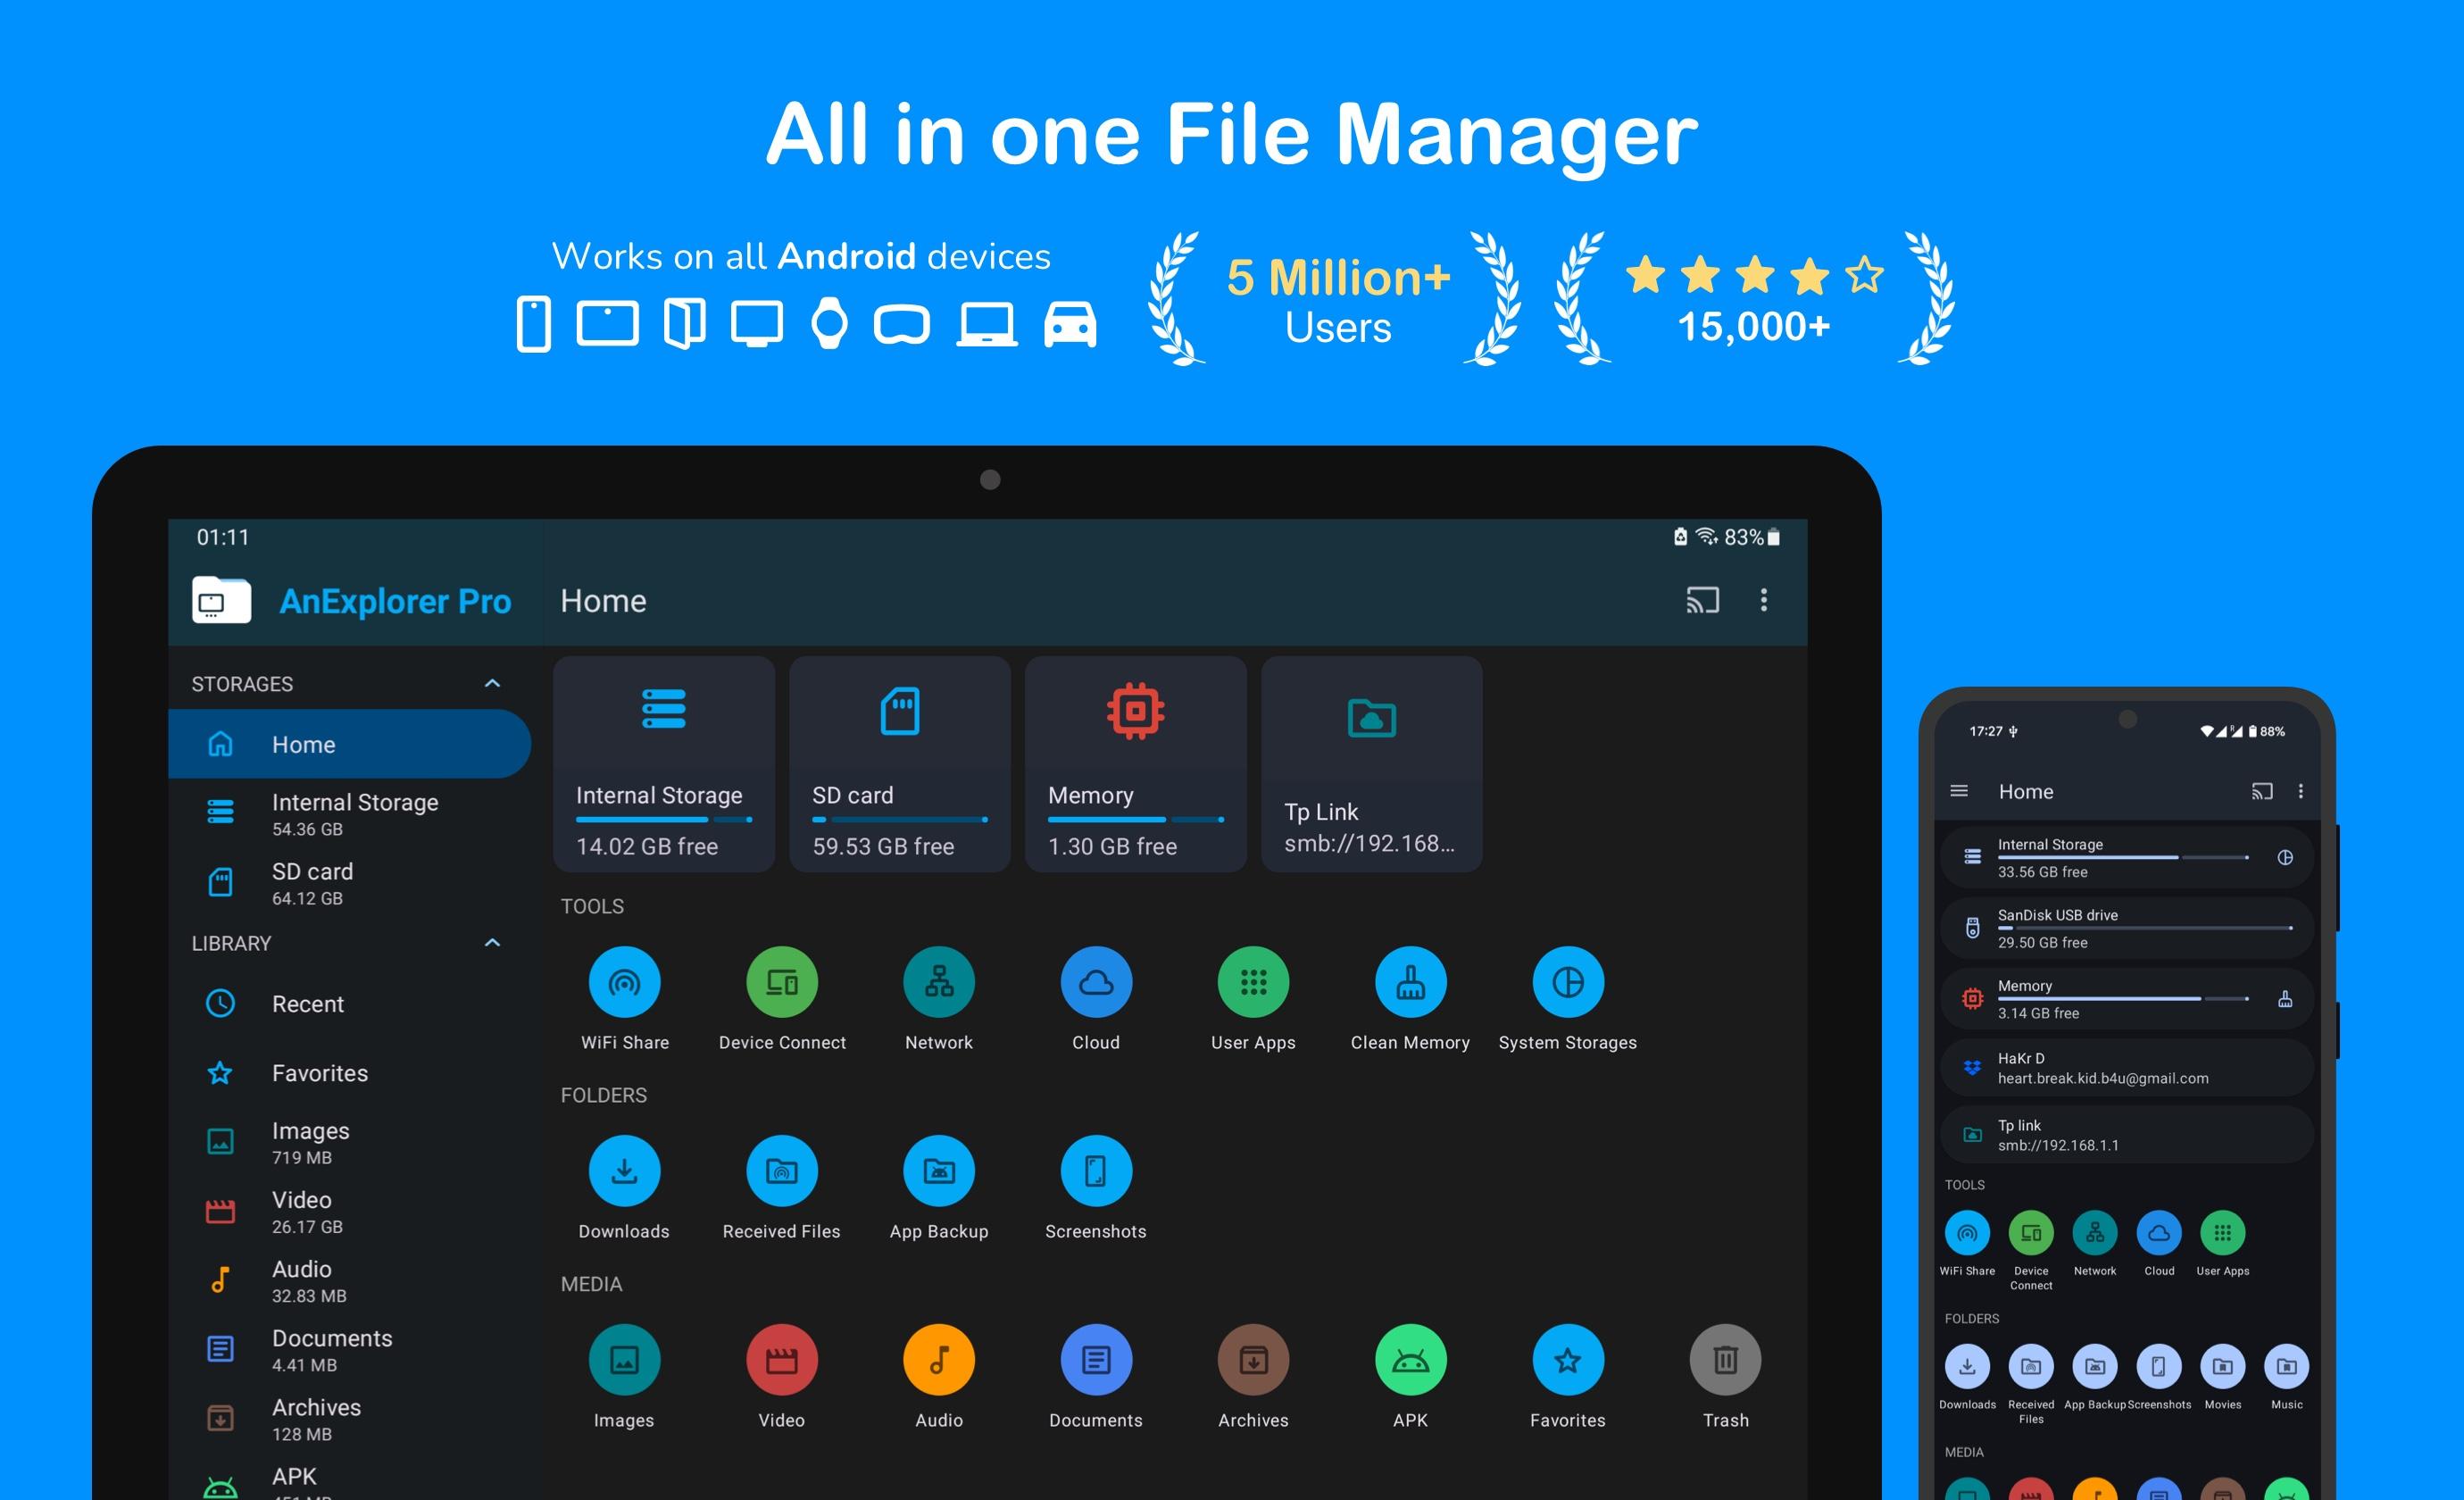The height and width of the screenshot is (1500, 2464).
Task: Click the Clean Memory broom icon
Action: point(1410,982)
